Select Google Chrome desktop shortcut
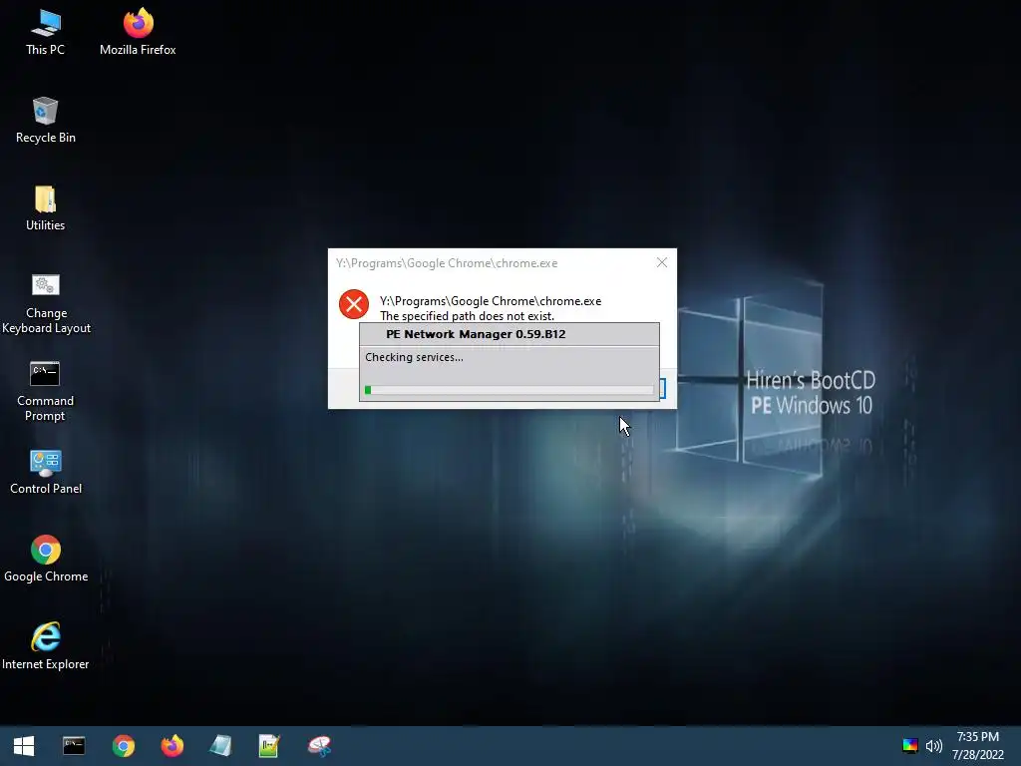The height and width of the screenshot is (766, 1021). (x=46, y=560)
